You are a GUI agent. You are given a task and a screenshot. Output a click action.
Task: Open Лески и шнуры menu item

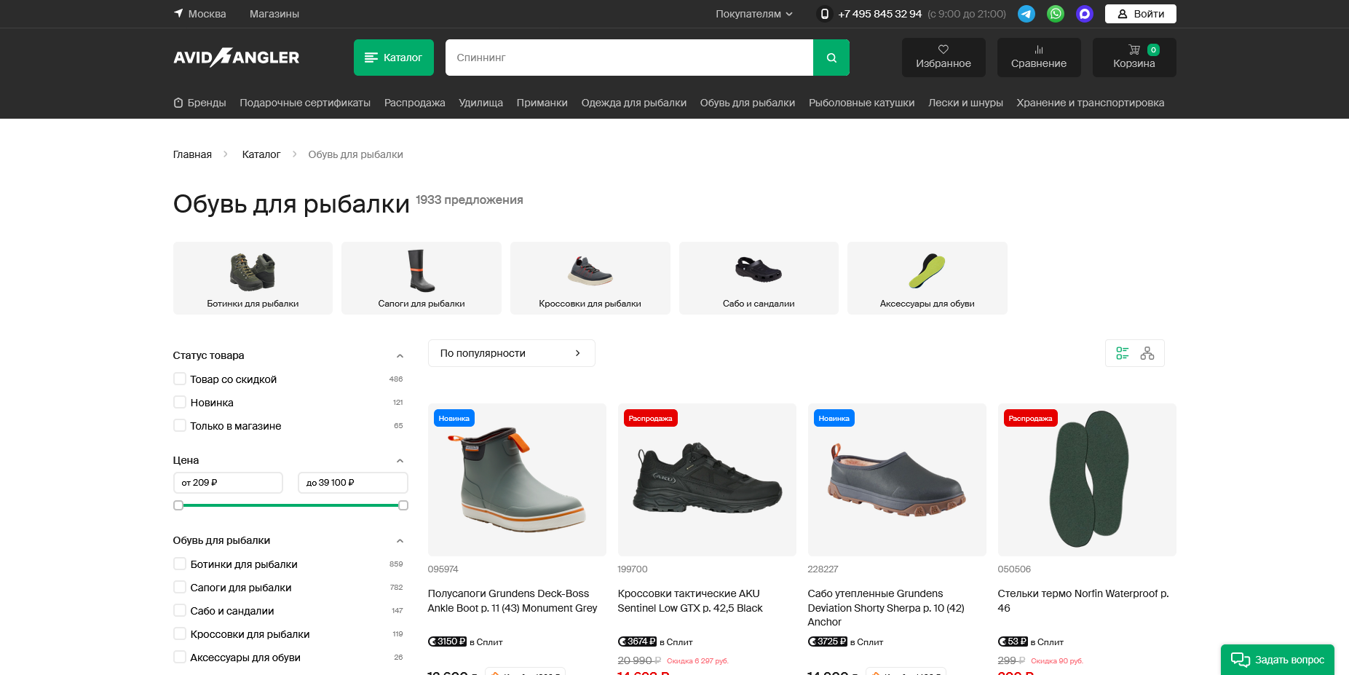pyautogui.click(x=966, y=103)
